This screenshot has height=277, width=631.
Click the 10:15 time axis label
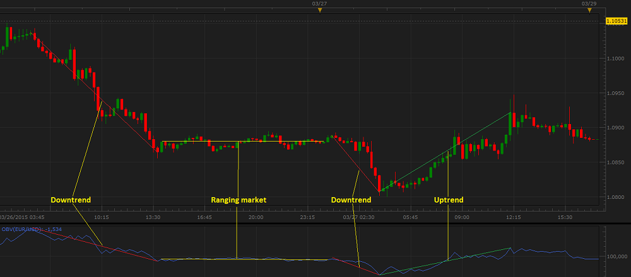102,217
